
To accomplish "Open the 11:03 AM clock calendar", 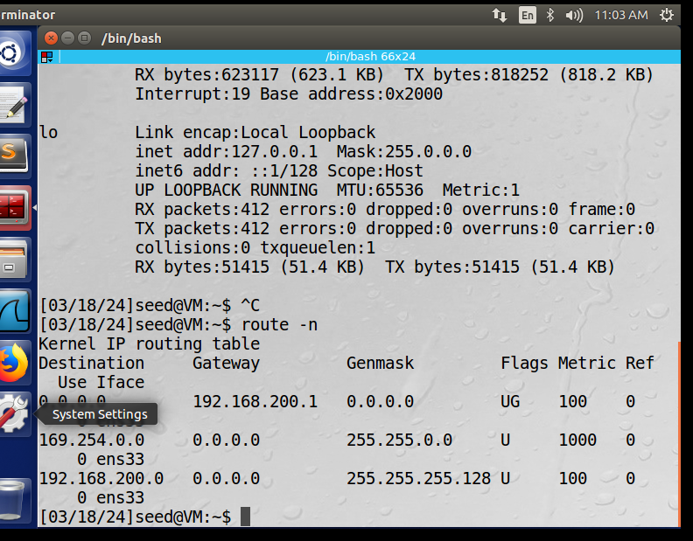I will 620,15.
